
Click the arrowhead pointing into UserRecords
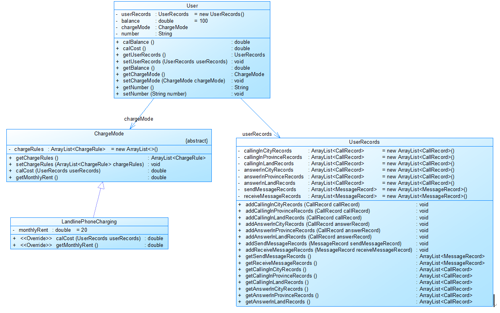tap(277, 135)
